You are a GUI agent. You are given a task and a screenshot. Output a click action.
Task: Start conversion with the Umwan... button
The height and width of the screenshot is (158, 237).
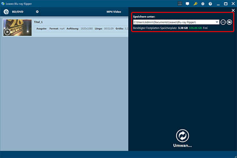pyautogui.click(x=182, y=135)
